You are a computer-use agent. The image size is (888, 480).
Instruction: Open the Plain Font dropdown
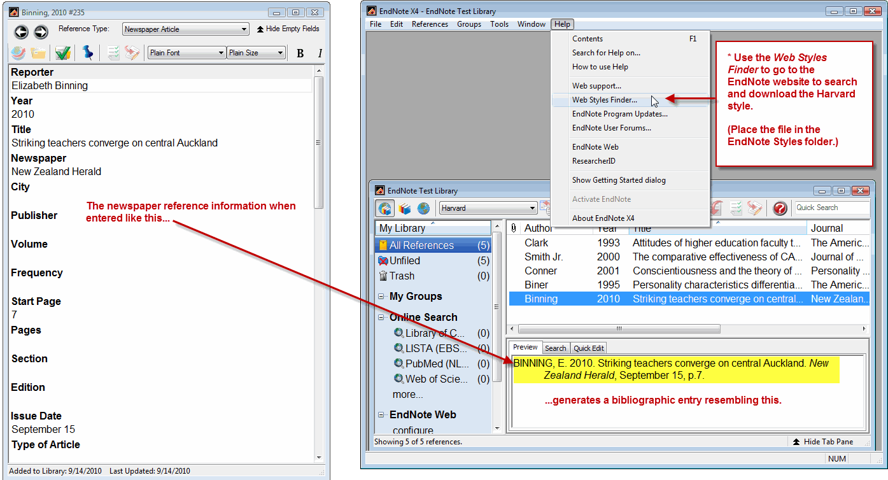186,52
